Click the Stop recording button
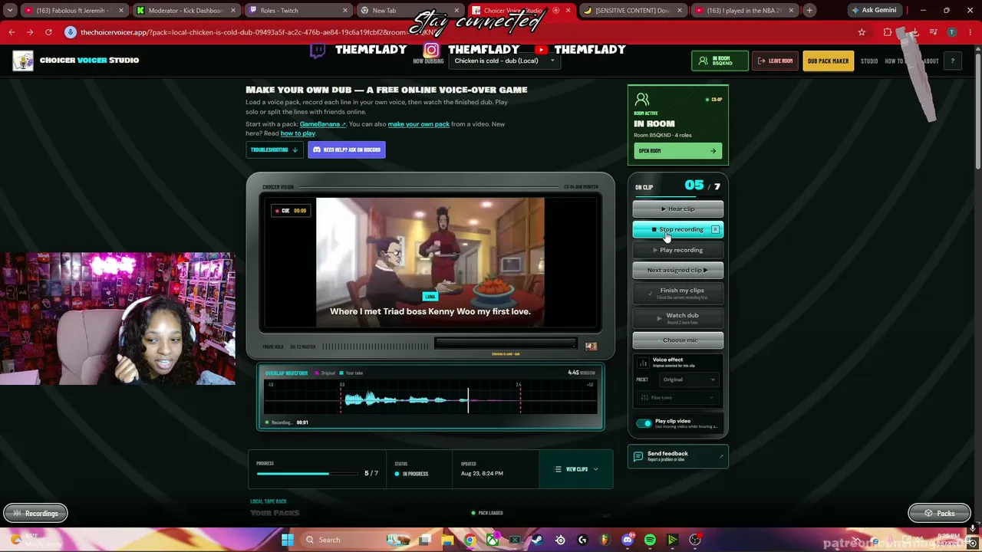 [x=677, y=229]
